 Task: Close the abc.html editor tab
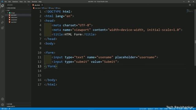coord(42,5)
